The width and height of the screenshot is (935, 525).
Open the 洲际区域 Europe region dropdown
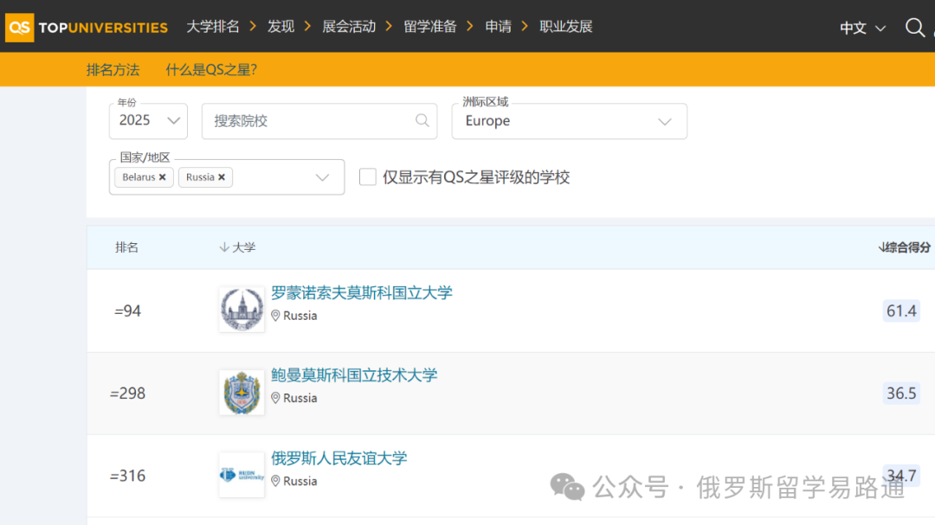click(x=570, y=121)
